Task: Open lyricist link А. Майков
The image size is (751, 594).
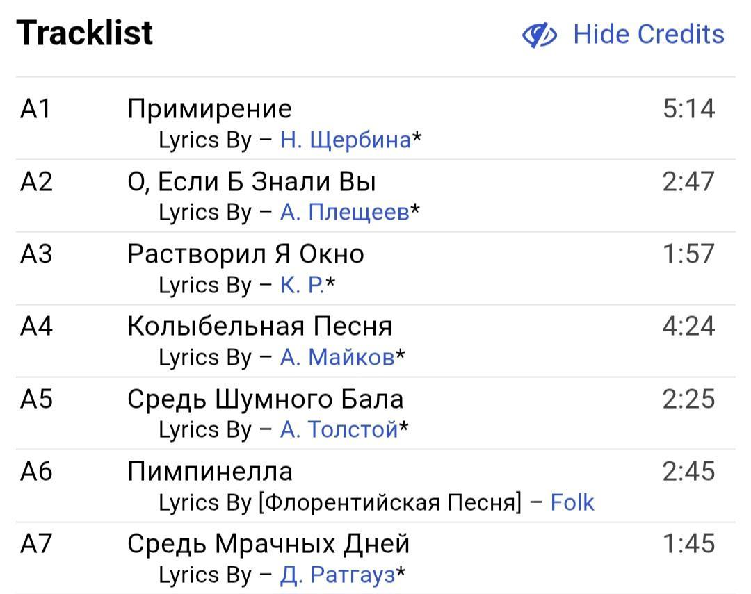Action: point(337,357)
